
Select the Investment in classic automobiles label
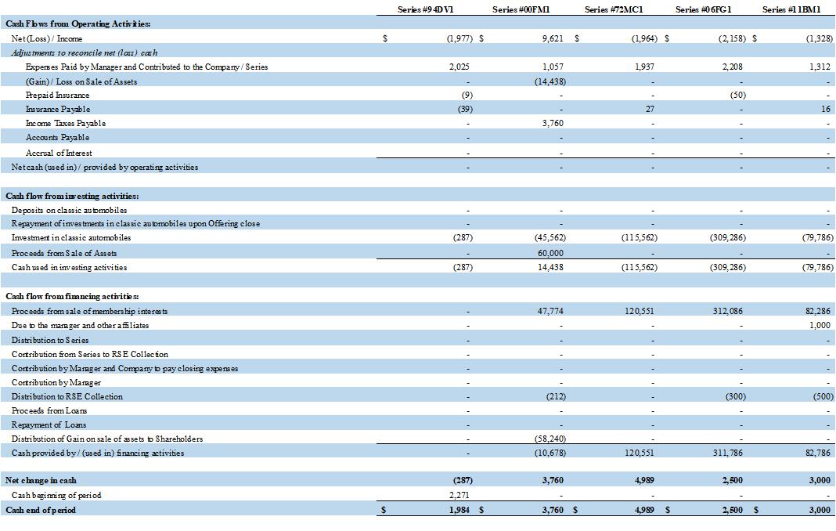click(x=71, y=237)
